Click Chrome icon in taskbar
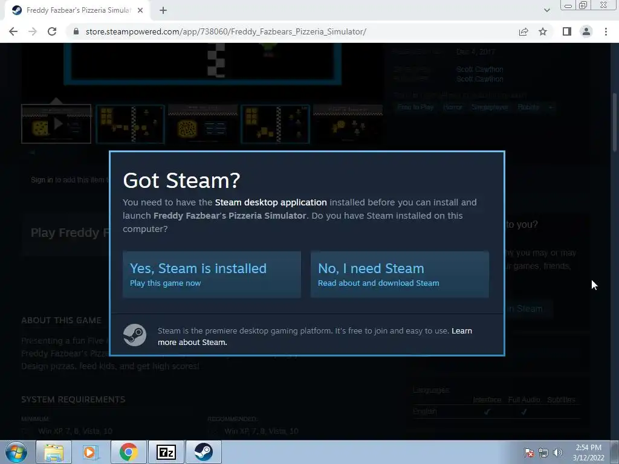Image resolution: width=619 pixels, height=464 pixels. [128, 452]
